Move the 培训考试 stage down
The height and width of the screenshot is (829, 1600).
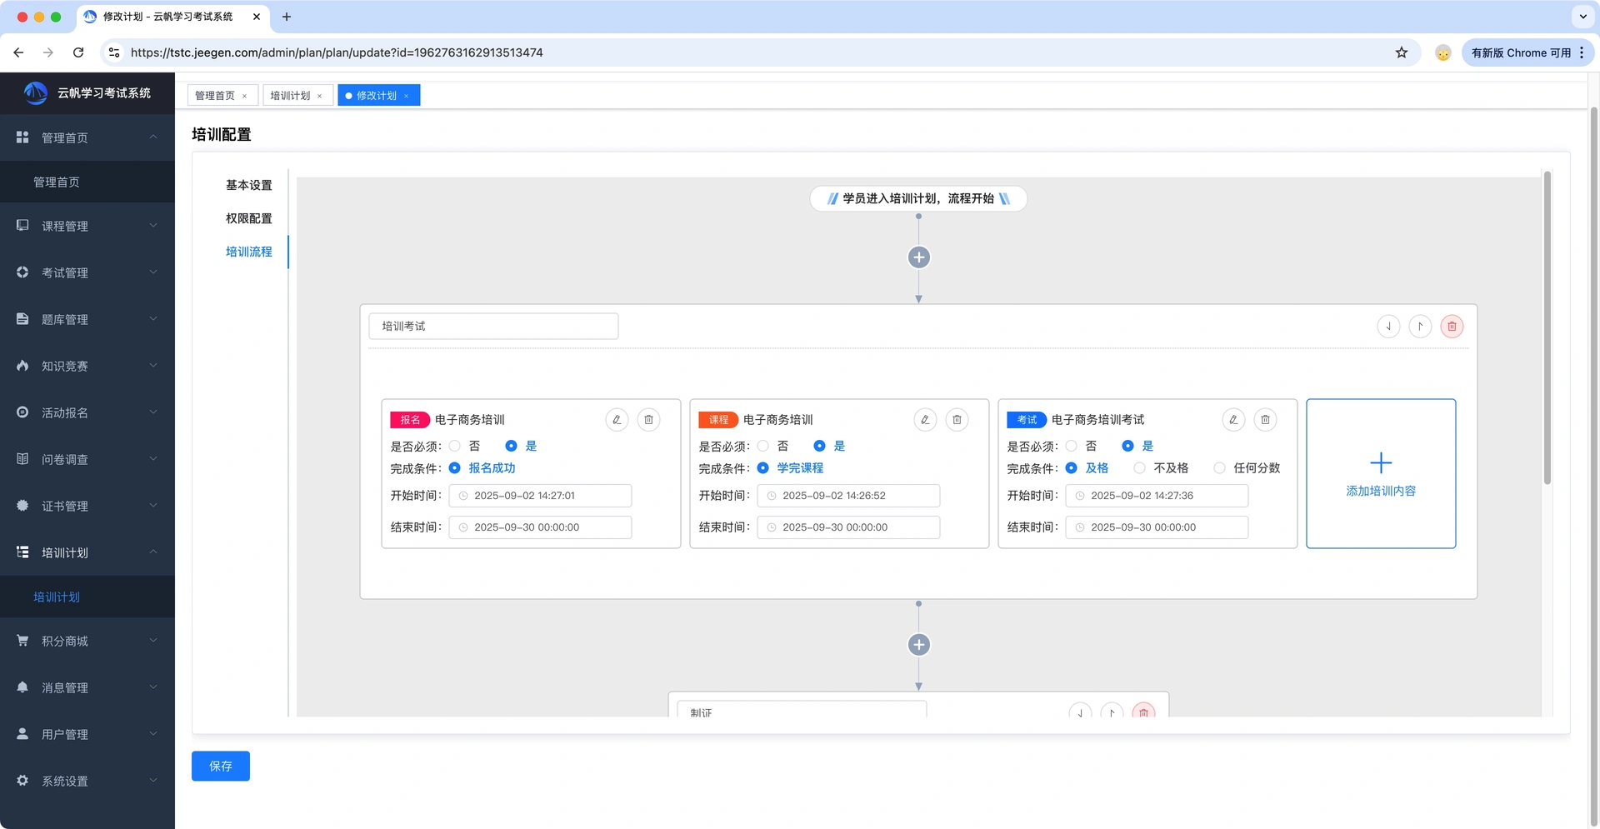1388,327
